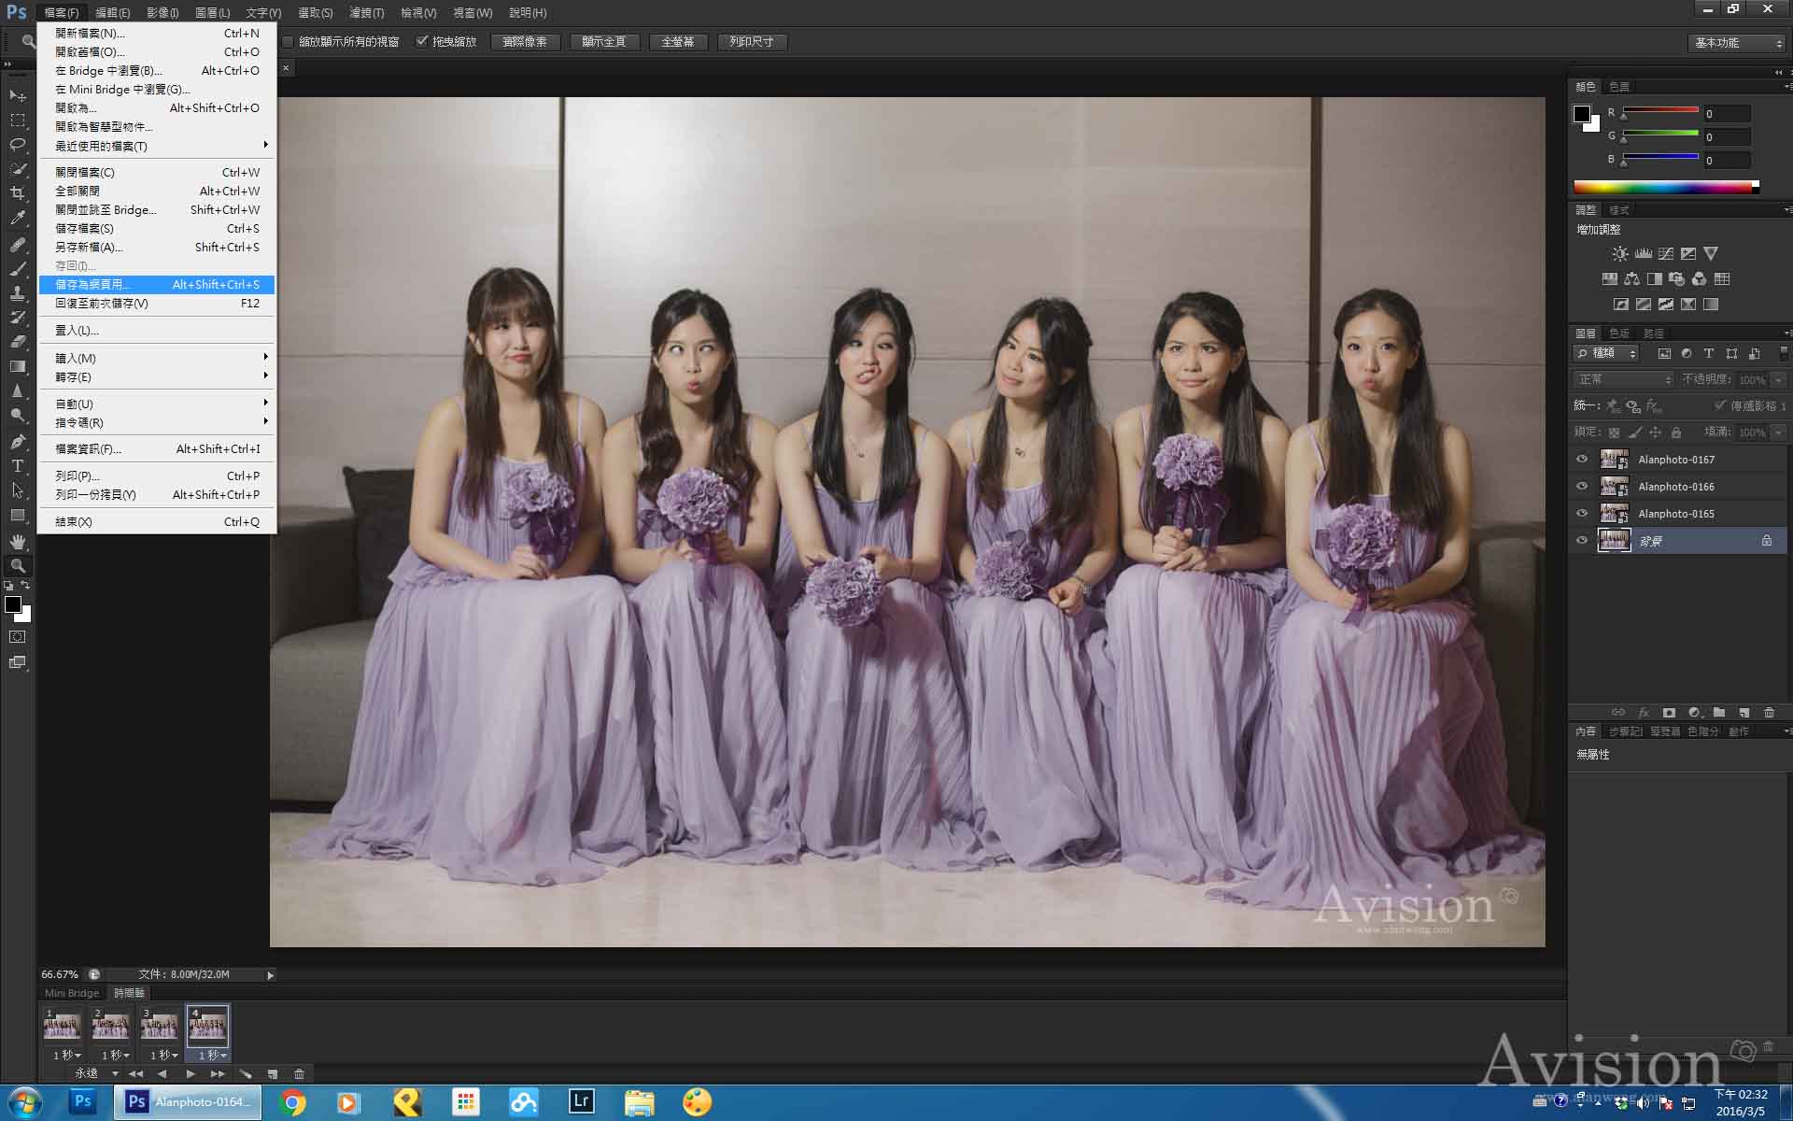Create new layer from Layers panel footer
The width and height of the screenshot is (1793, 1121).
click(1744, 713)
